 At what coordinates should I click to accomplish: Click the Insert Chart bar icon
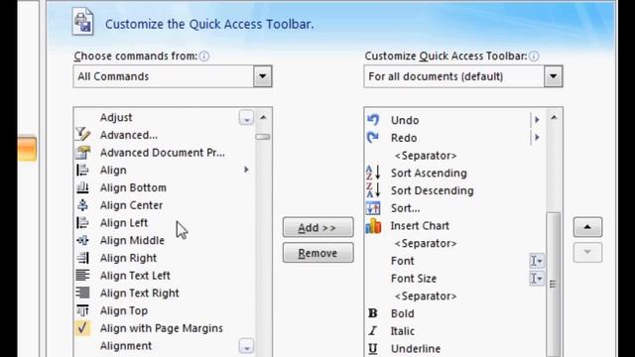point(373,225)
